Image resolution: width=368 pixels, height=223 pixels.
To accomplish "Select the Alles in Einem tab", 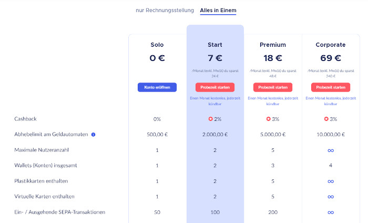I will (x=218, y=11).
